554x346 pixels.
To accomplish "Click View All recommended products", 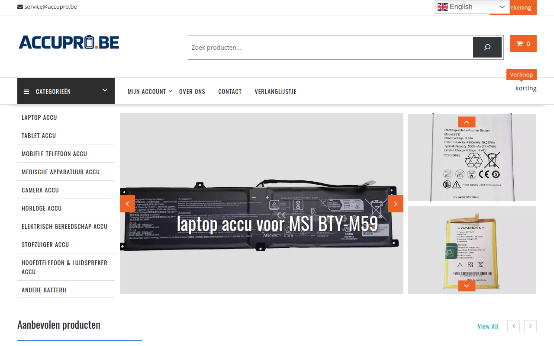I will tap(488, 327).
